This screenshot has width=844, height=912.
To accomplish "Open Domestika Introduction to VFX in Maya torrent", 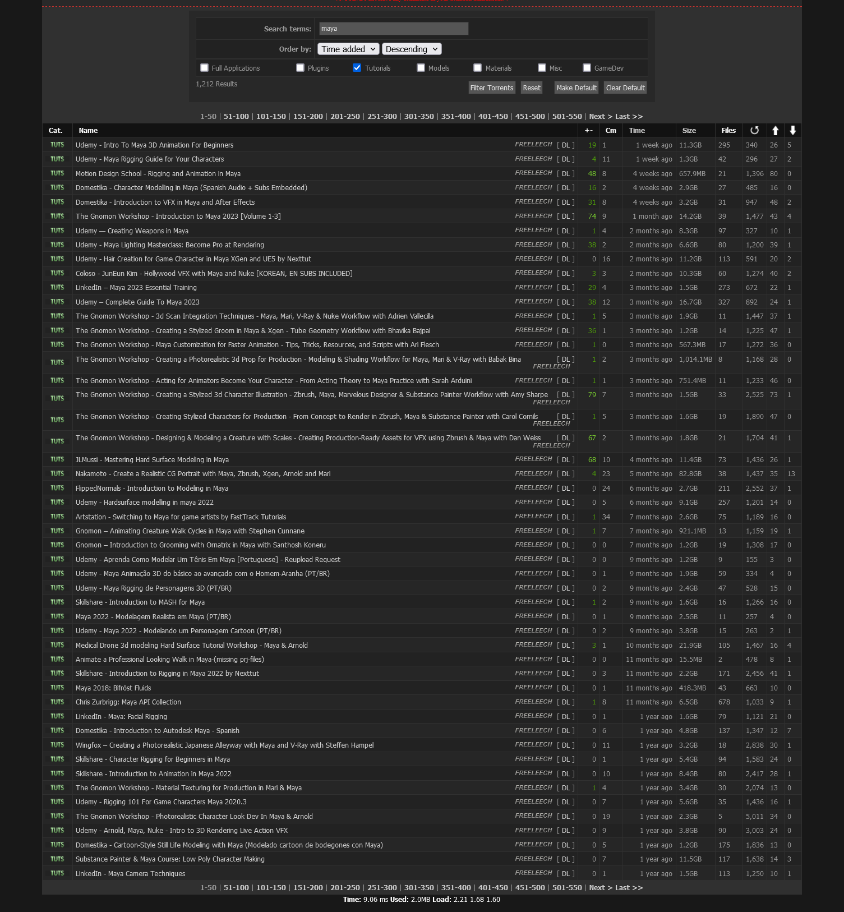I will click(165, 202).
